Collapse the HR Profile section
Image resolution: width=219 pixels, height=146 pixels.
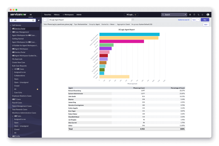(10, 136)
